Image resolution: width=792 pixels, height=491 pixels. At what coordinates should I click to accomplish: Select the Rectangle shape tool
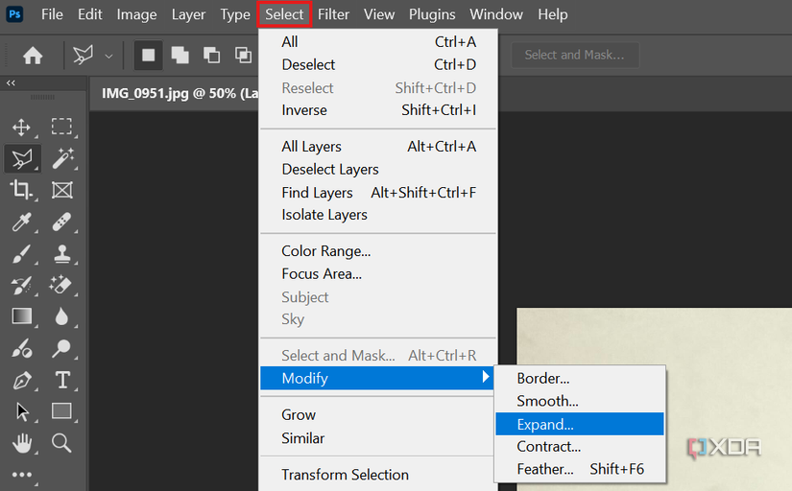coord(61,411)
